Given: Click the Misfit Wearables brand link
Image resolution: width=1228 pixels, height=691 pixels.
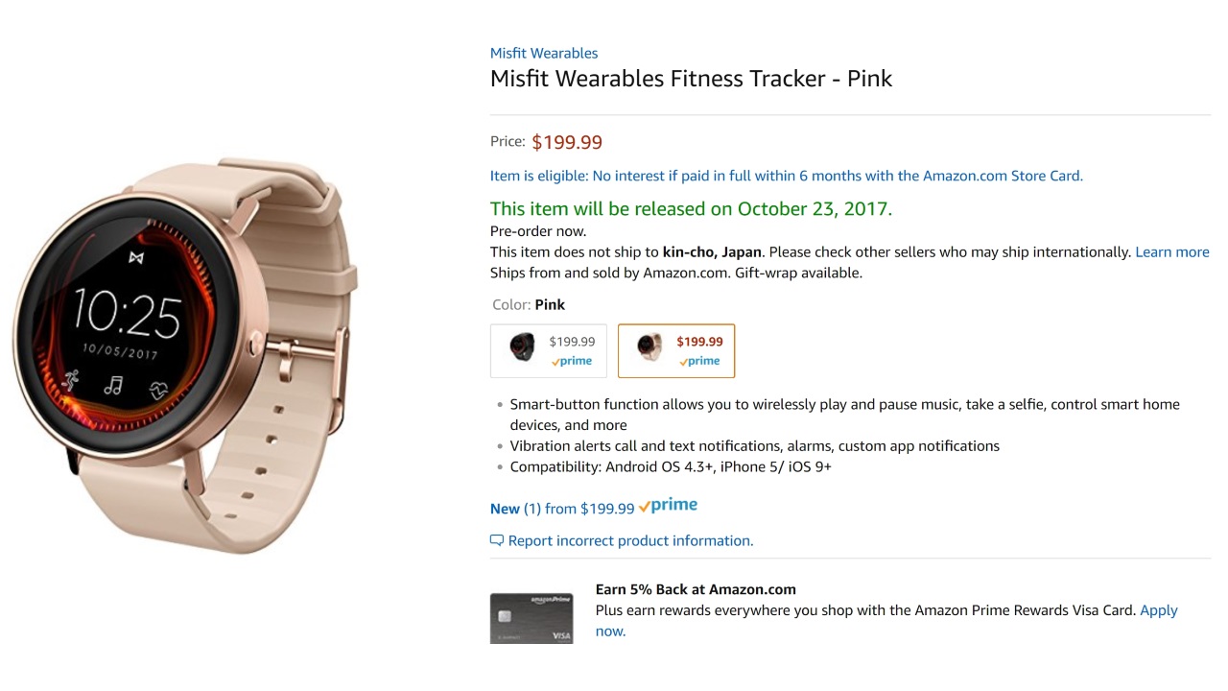Looking at the screenshot, I should (543, 54).
